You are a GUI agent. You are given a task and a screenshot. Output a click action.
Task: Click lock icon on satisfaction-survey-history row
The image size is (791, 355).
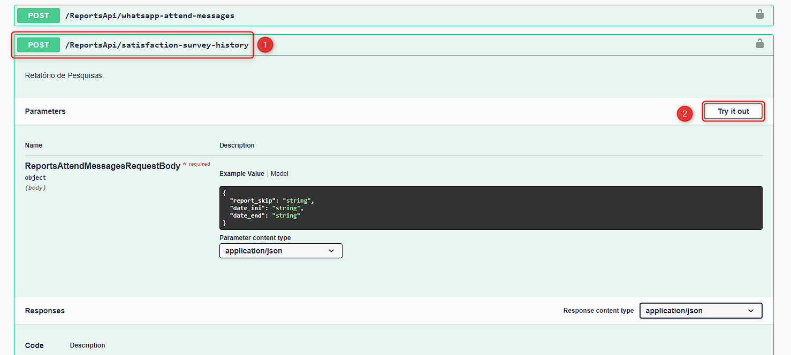click(759, 44)
